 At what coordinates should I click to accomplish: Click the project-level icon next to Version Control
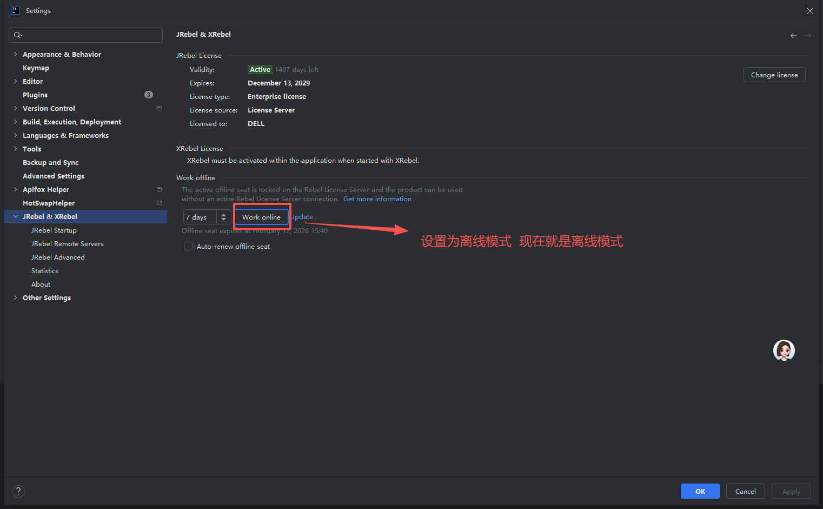(159, 108)
